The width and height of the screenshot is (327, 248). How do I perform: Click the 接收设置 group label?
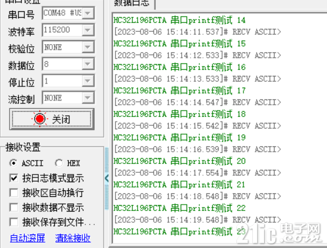[x=23, y=147]
